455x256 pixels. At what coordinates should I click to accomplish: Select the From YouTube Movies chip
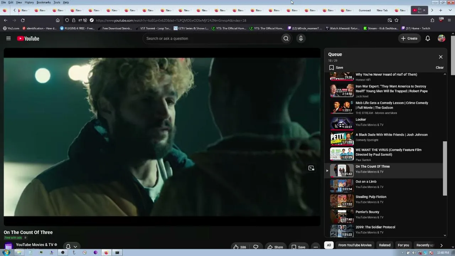tap(355, 245)
